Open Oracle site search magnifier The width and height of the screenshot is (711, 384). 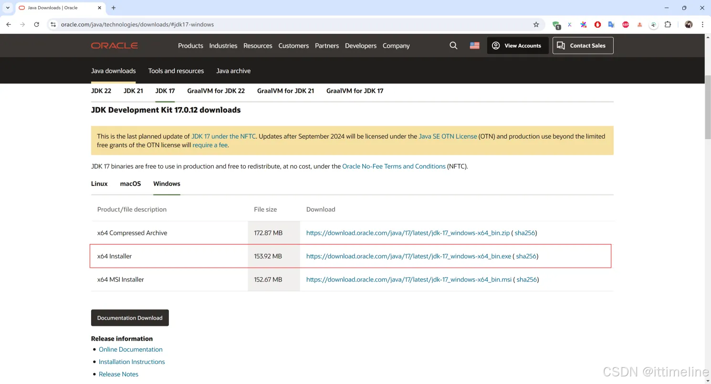coord(453,45)
